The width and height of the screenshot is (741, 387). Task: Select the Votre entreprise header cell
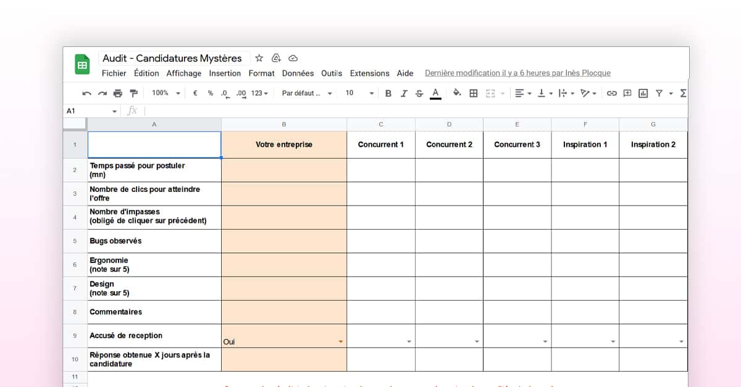tap(284, 144)
